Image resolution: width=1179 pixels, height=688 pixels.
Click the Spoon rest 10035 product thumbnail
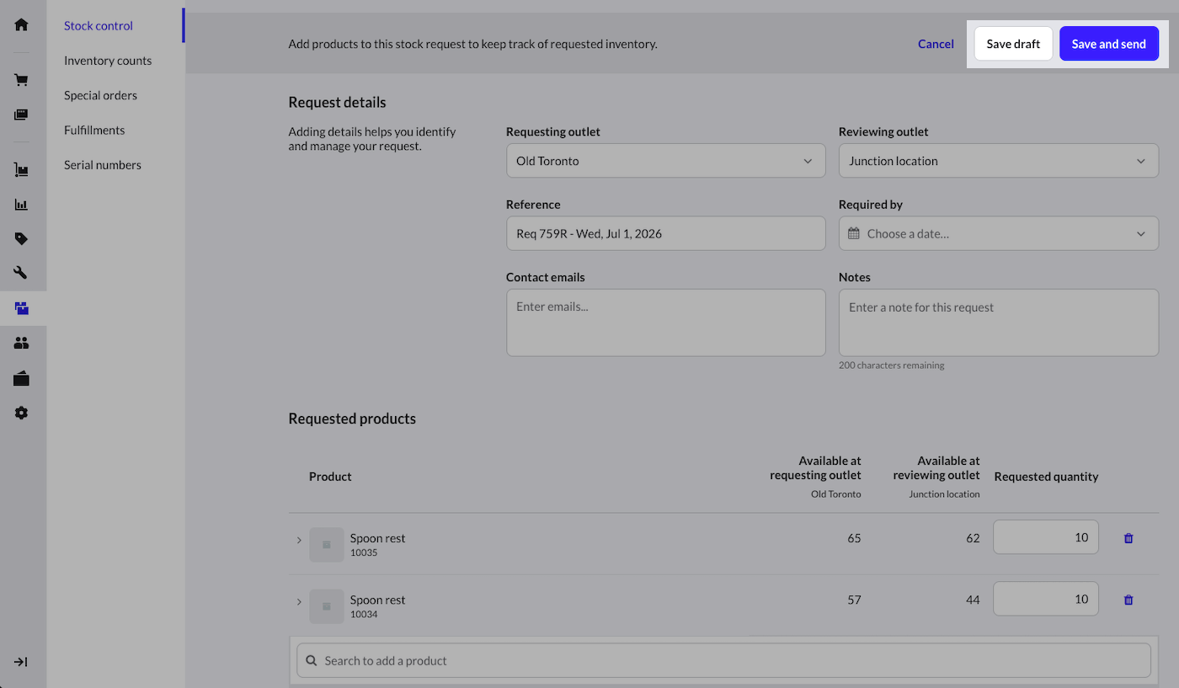click(326, 545)
